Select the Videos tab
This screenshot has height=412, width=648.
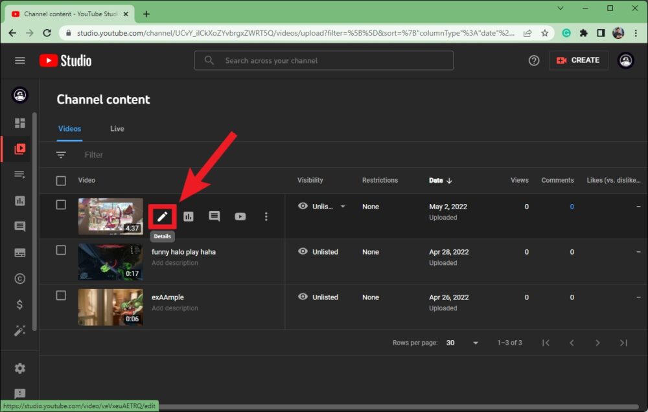(x=69, y=128)
